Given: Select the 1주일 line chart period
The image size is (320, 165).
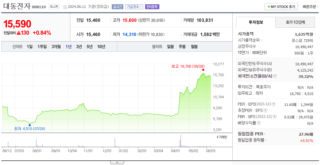Looking at the screenshot, I should (x=42, y=47).
